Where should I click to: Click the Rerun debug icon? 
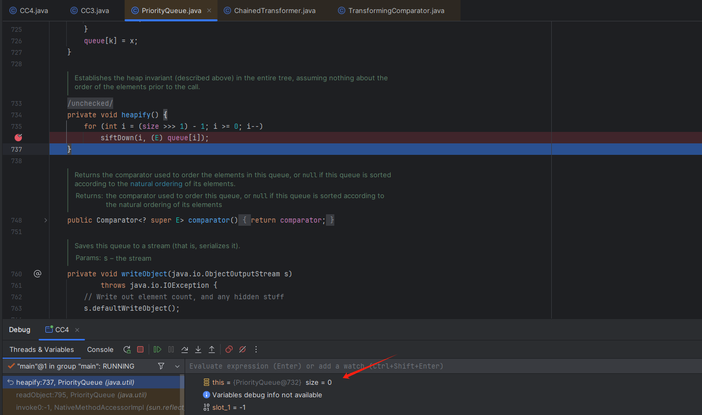click(x=127, y=349)
